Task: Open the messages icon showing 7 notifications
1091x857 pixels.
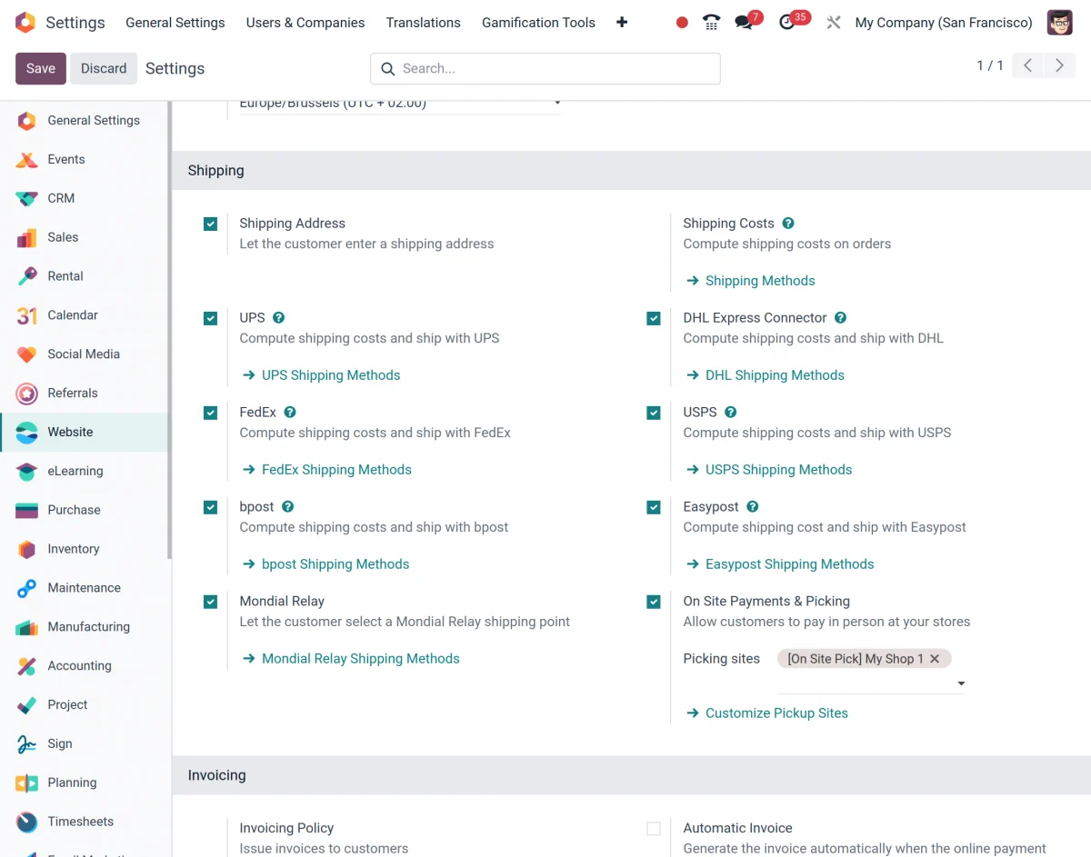Action: [746, 22]
